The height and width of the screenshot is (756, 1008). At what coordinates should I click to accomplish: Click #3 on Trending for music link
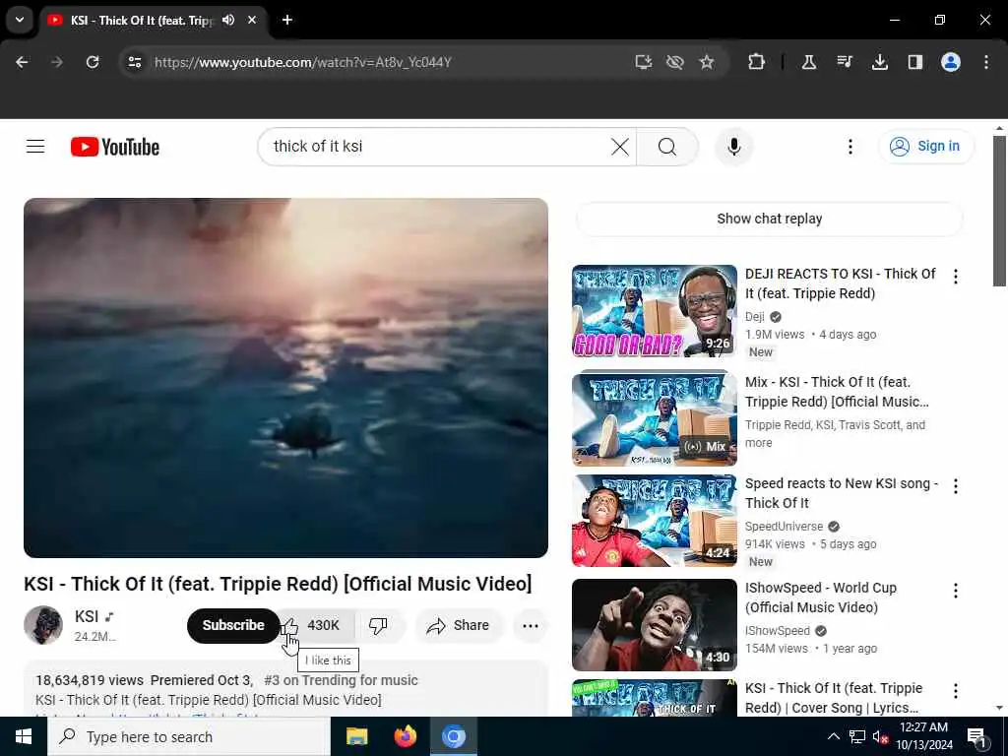coord(341,680)
